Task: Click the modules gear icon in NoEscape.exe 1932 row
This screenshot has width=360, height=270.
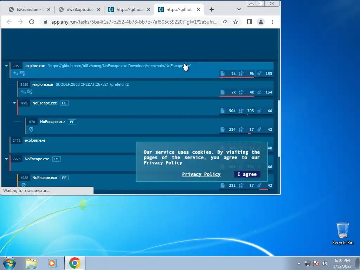Action: pos(259,185)
